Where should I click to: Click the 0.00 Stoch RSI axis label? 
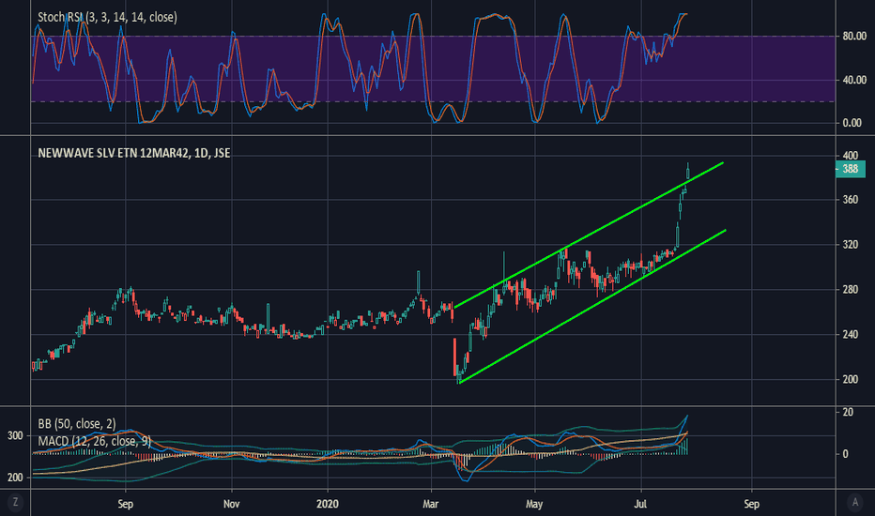(x=852, y=123)
